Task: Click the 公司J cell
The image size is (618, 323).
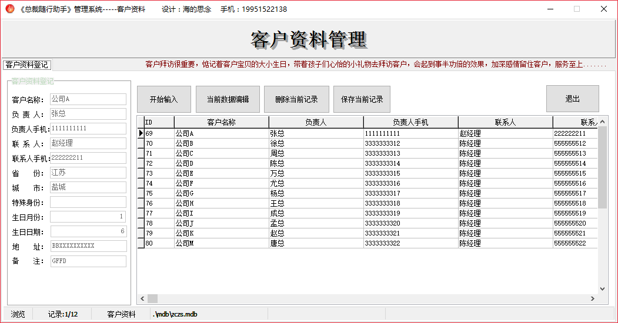Action: click(x=222, y=223)
